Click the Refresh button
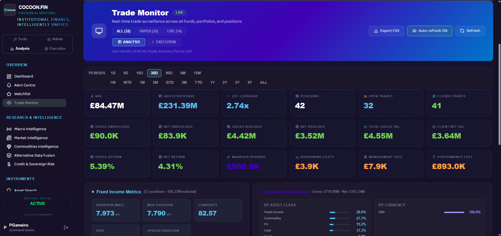The width and height of the screenshot is (501, 236). point(470,31)
